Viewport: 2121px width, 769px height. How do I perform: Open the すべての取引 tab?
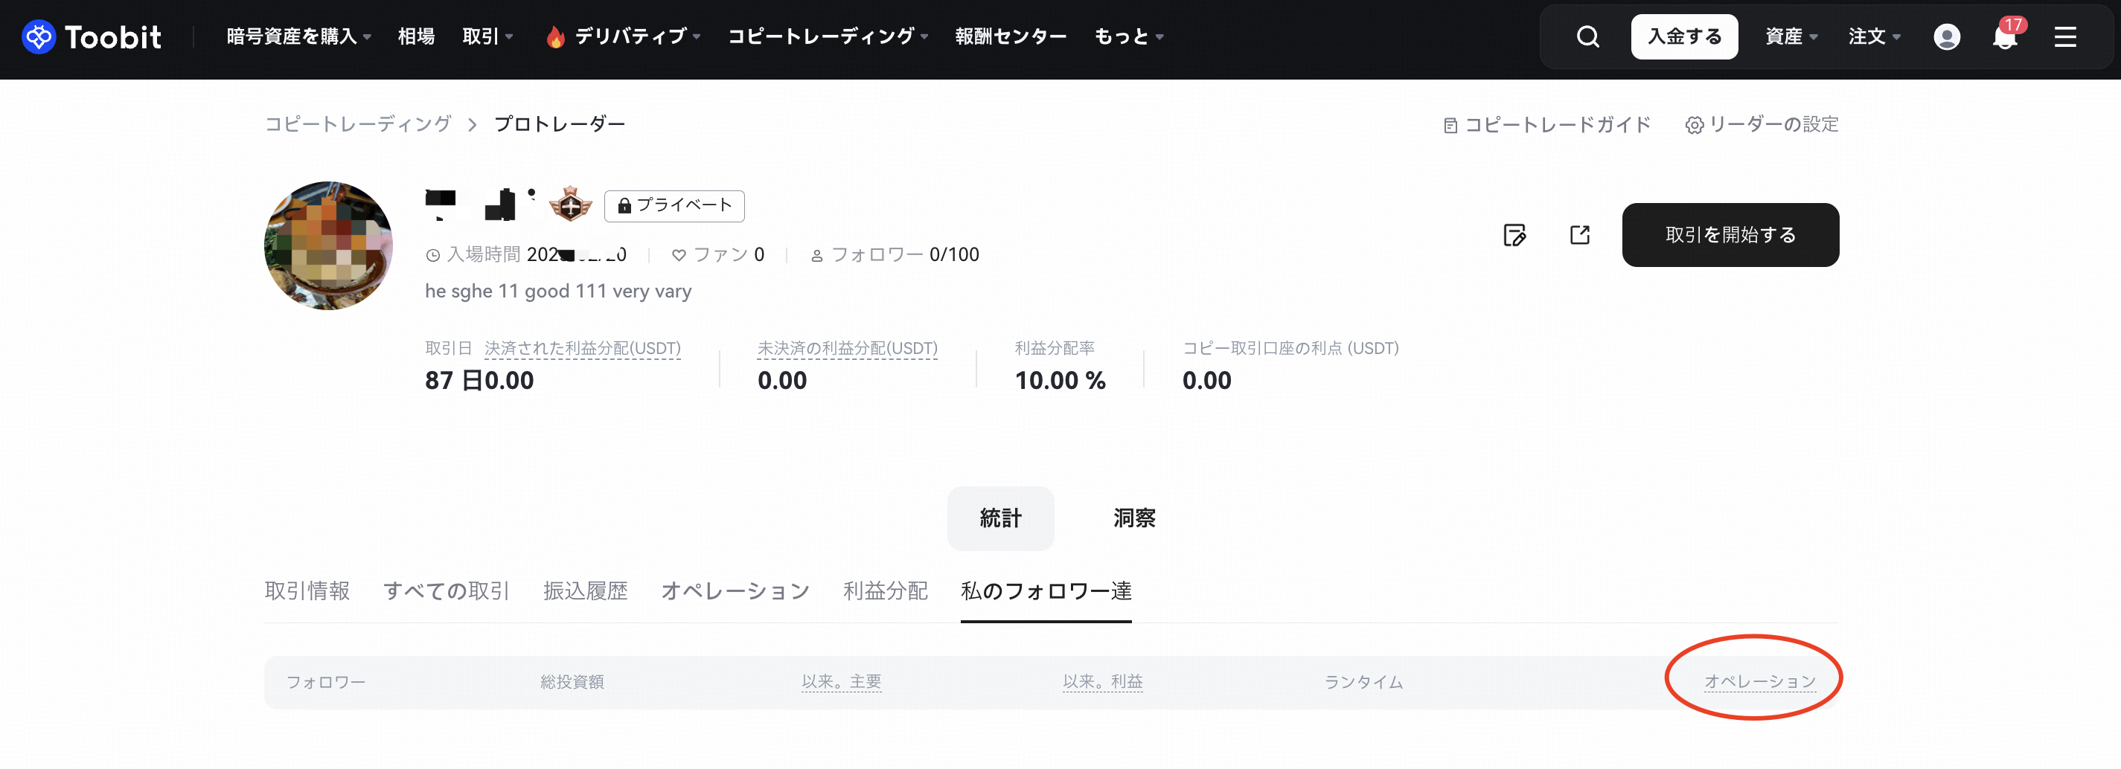[x=447, y=591]
